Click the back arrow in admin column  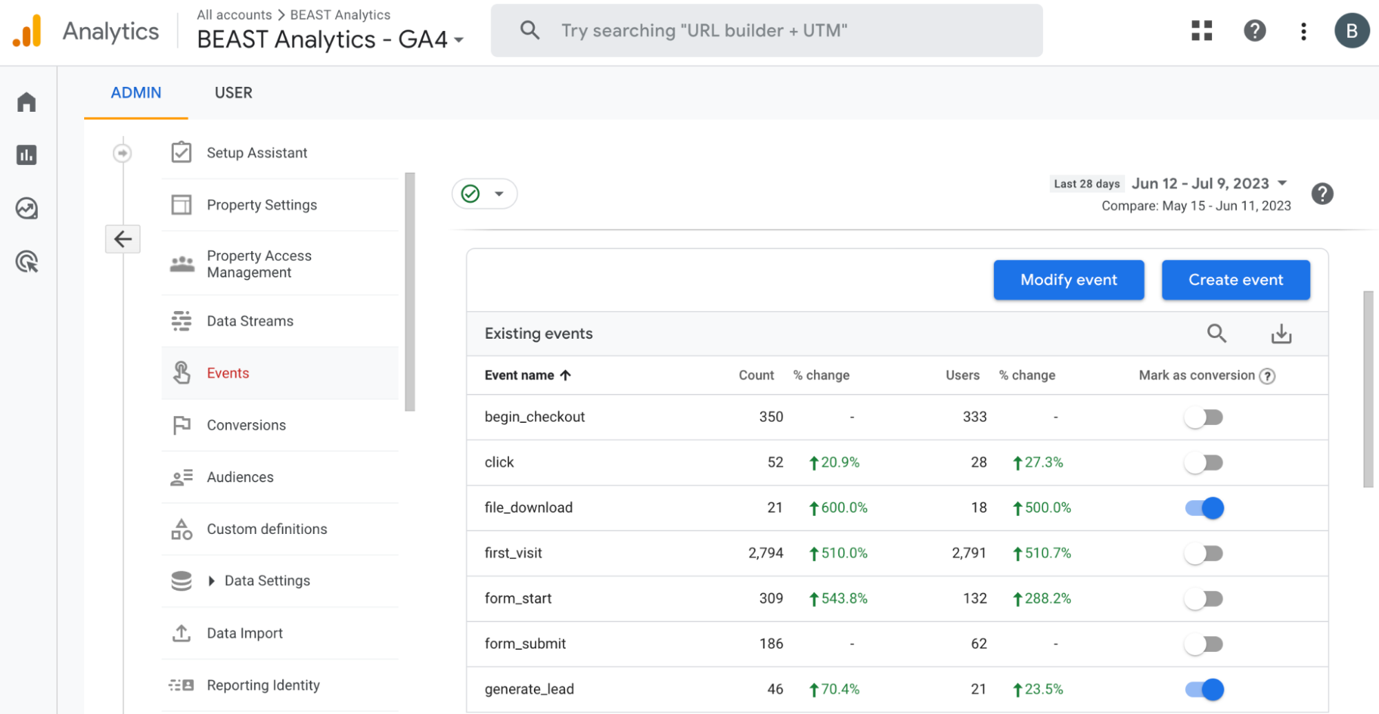click(123, 239)
